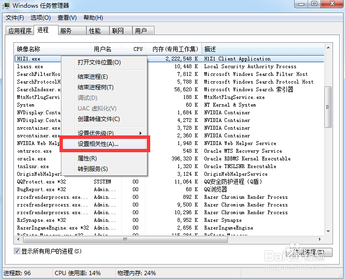Screen dimensions: 345x279
Task: Open the 选项(O) menu
Action: (40, 18)
